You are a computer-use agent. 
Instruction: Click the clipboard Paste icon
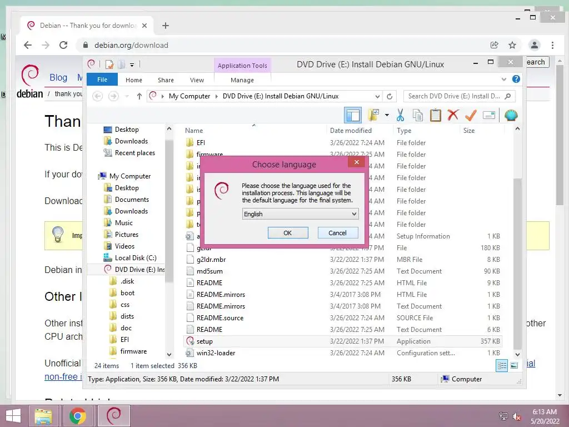click(436, 116)
